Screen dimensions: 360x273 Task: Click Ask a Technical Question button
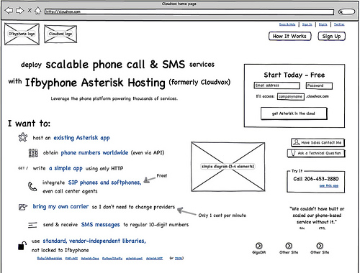316,153
